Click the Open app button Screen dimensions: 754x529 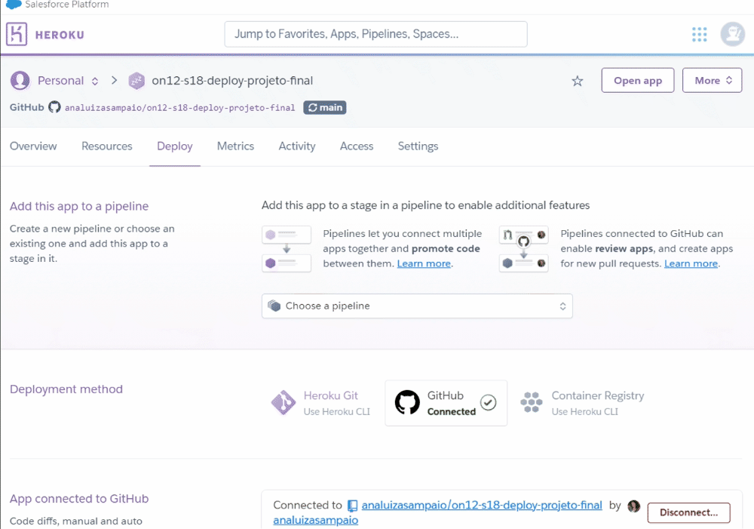pyautogui.click(x=638, y=81)
